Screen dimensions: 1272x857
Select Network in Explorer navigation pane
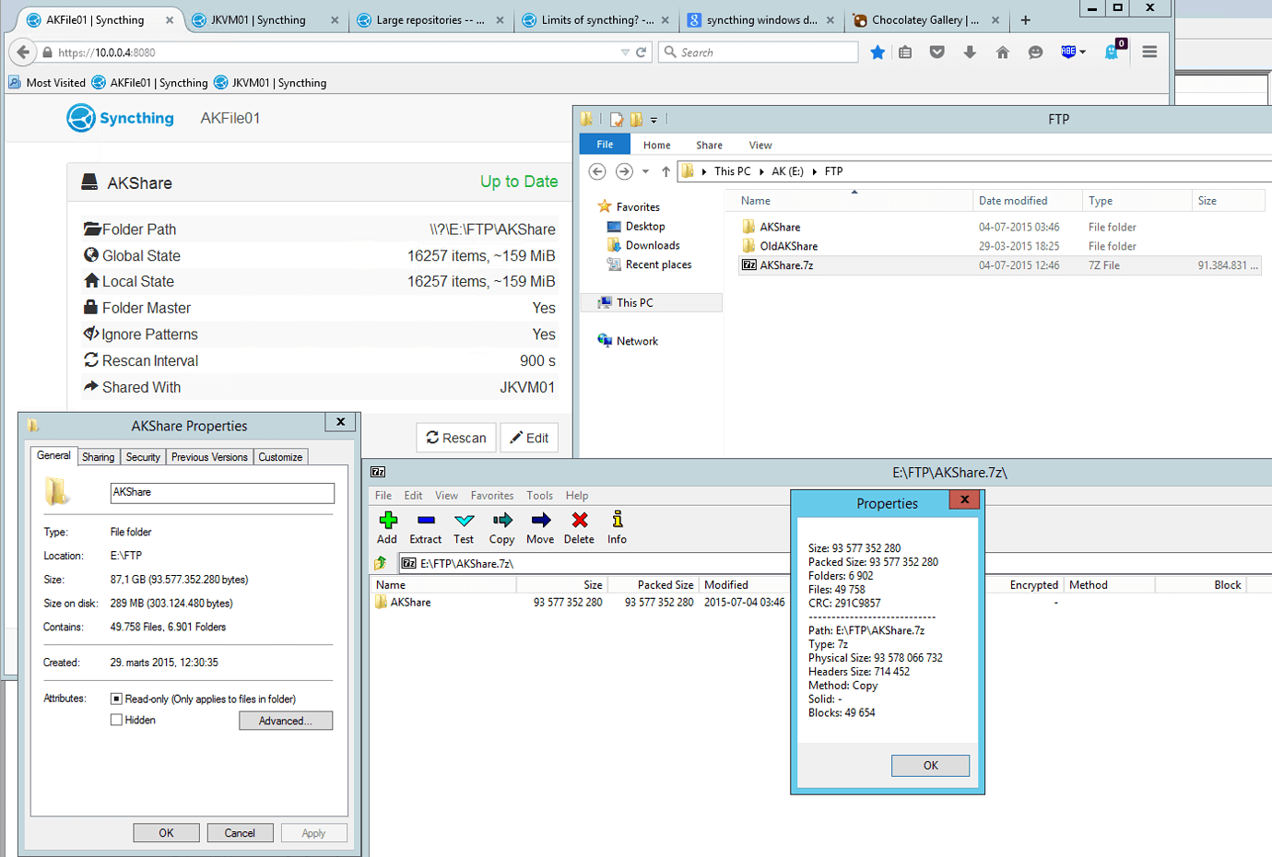(x=637, y=341)
